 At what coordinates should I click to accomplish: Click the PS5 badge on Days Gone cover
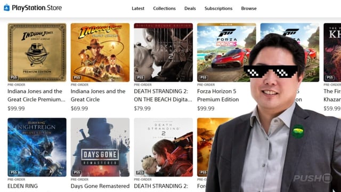(77, 172)
